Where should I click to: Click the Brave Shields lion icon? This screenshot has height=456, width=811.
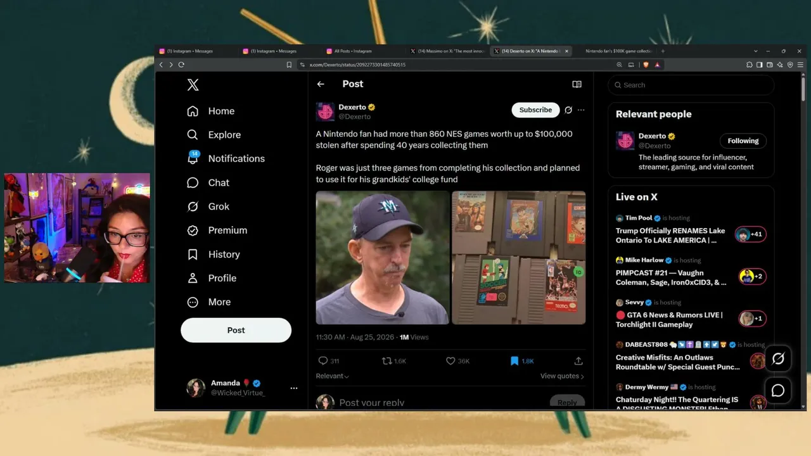(646, 65)
